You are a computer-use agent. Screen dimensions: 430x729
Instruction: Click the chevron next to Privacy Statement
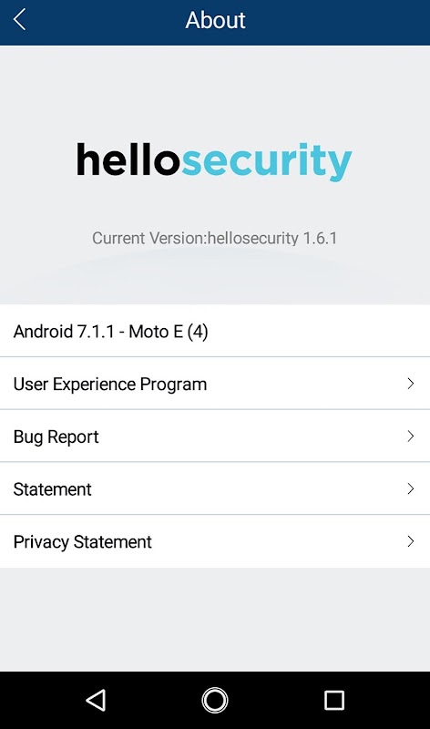coord(411,541)
